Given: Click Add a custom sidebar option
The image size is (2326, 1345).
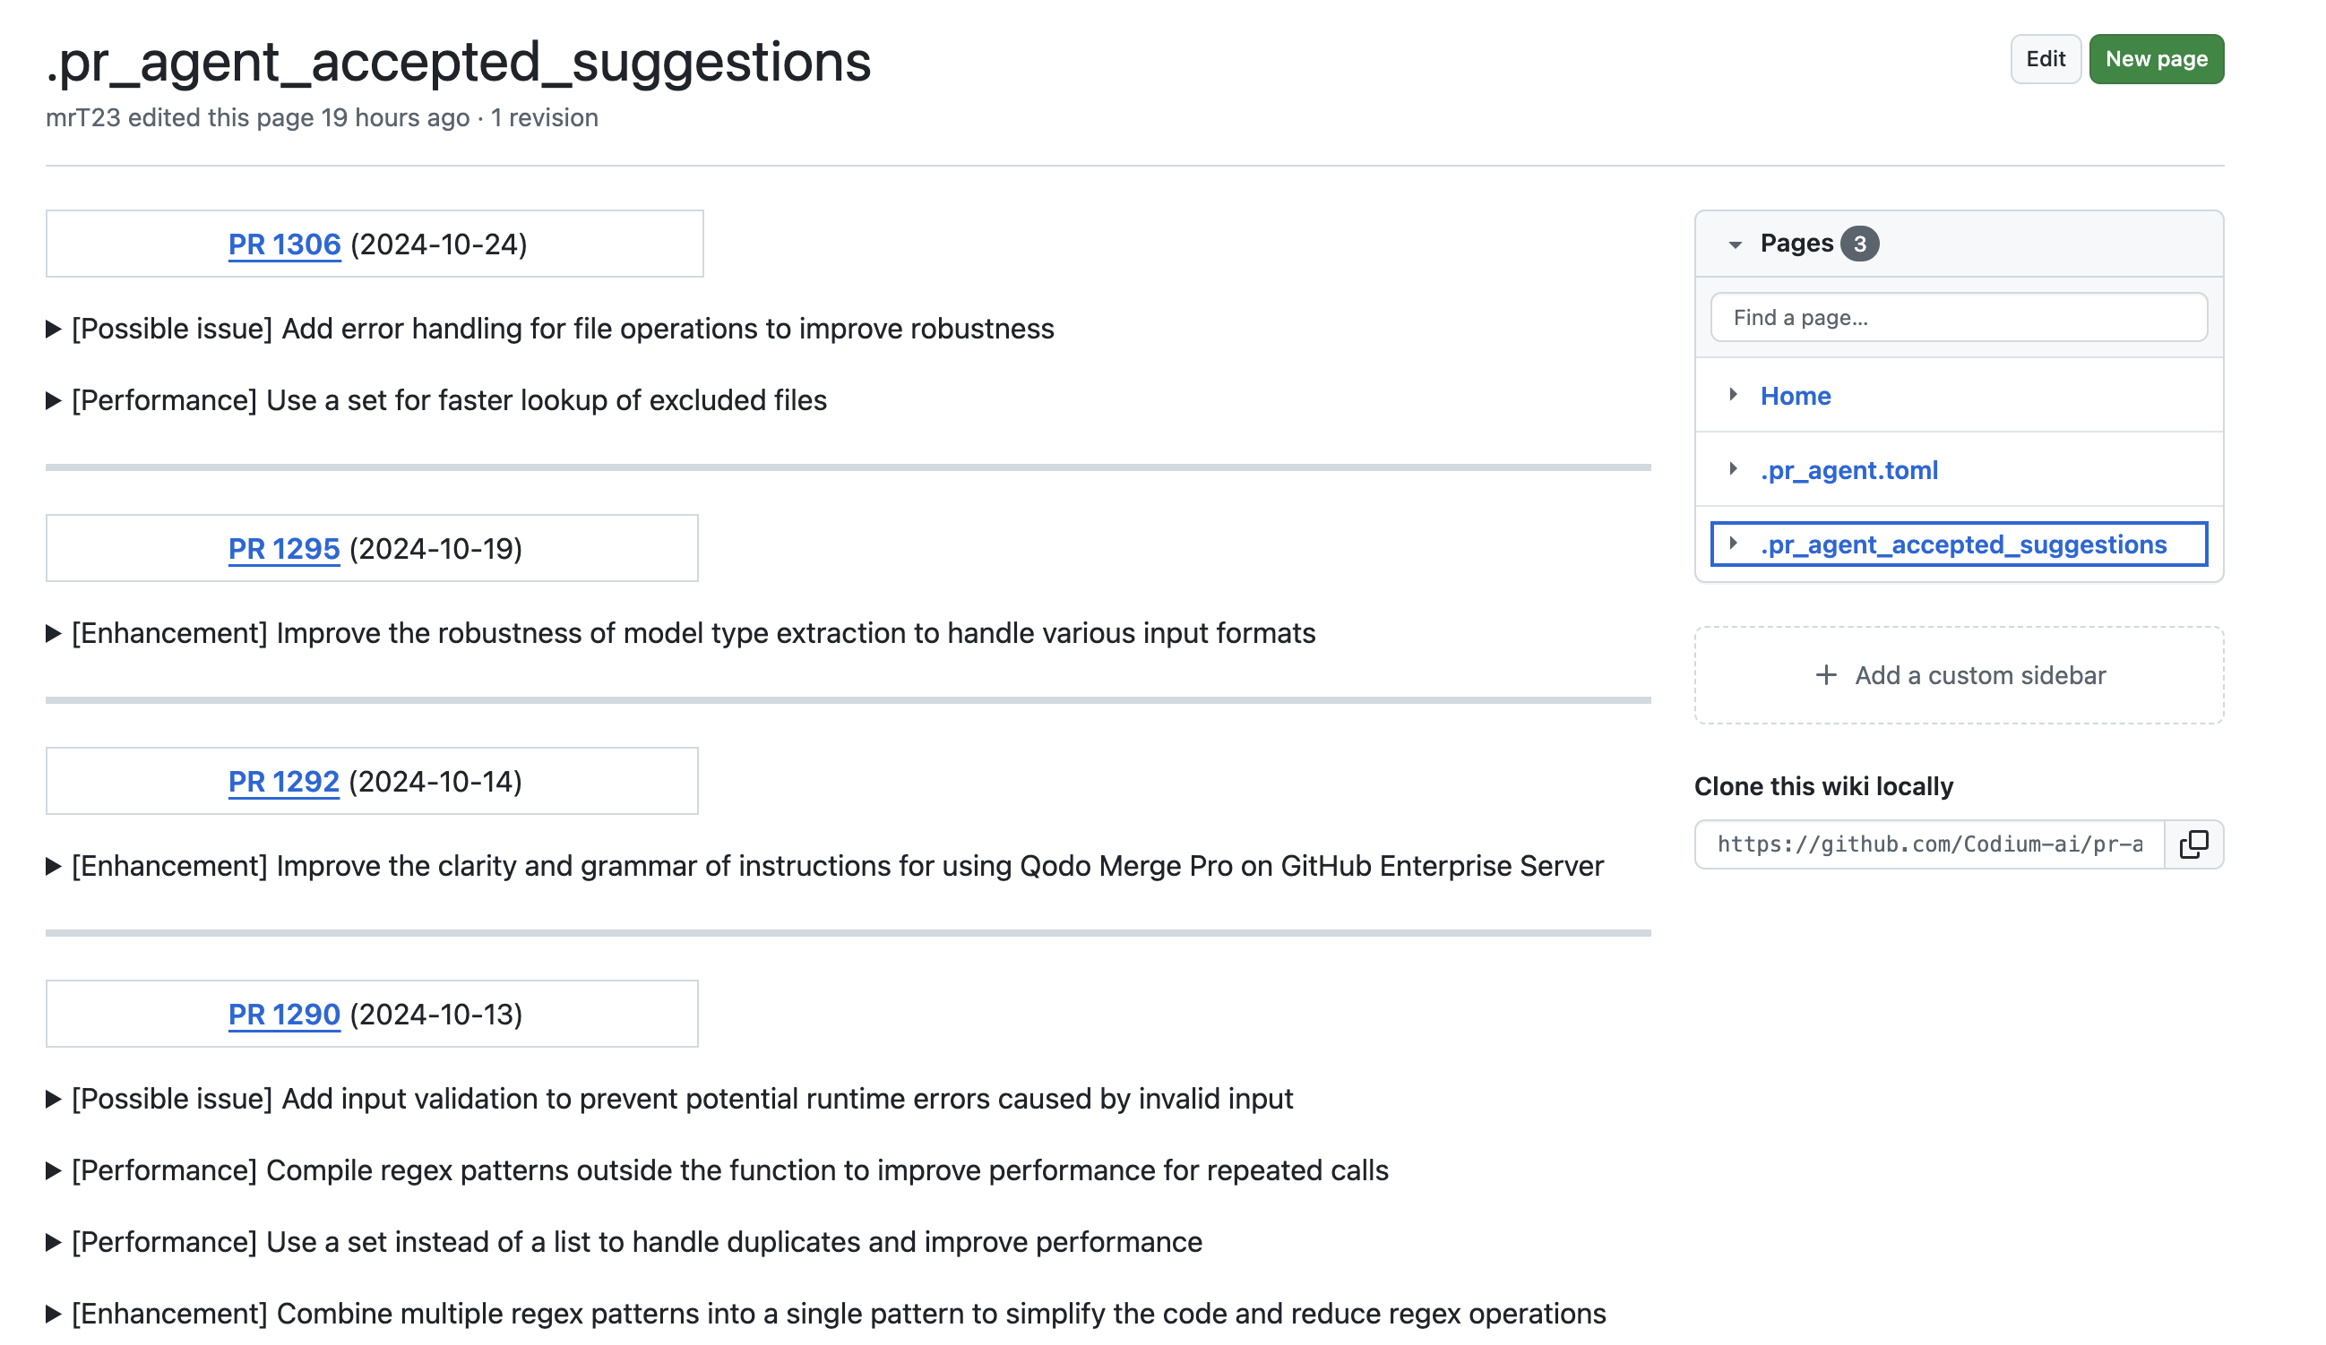Looking at the screenshot, I should [1960, 674].
